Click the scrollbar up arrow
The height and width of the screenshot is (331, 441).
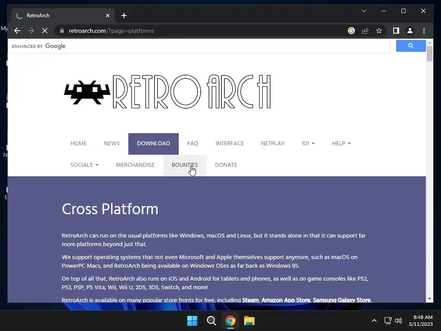click(x=429, y=43)
